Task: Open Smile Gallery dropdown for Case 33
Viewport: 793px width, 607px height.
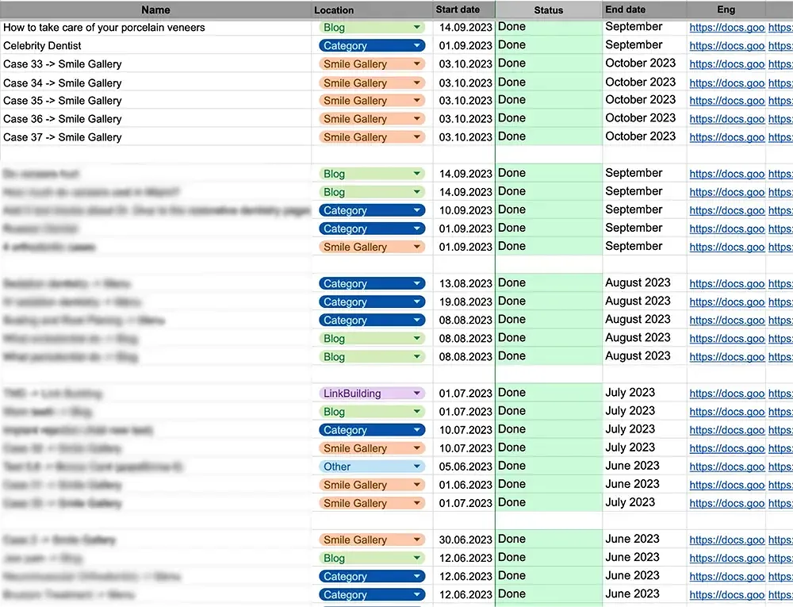Action: pyautogui.click(x=417, y=64)
